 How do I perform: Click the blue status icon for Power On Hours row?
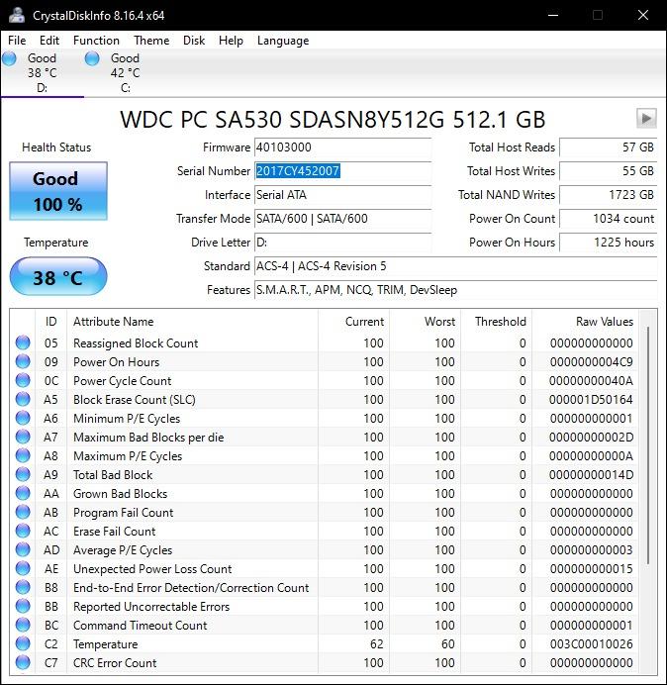pyautogui.click(x=23, y=361)
